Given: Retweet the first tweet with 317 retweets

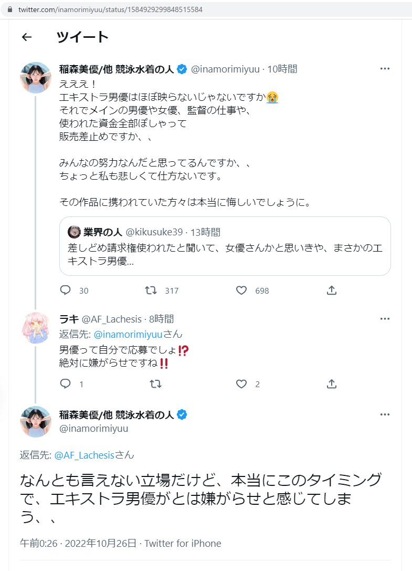Looking at the screenshot, I should (x=151, y=290).
